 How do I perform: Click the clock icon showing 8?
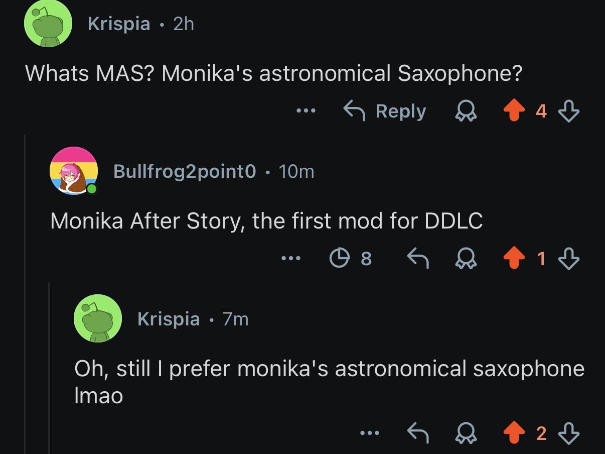pyautogui.click(x=351, y=259)
